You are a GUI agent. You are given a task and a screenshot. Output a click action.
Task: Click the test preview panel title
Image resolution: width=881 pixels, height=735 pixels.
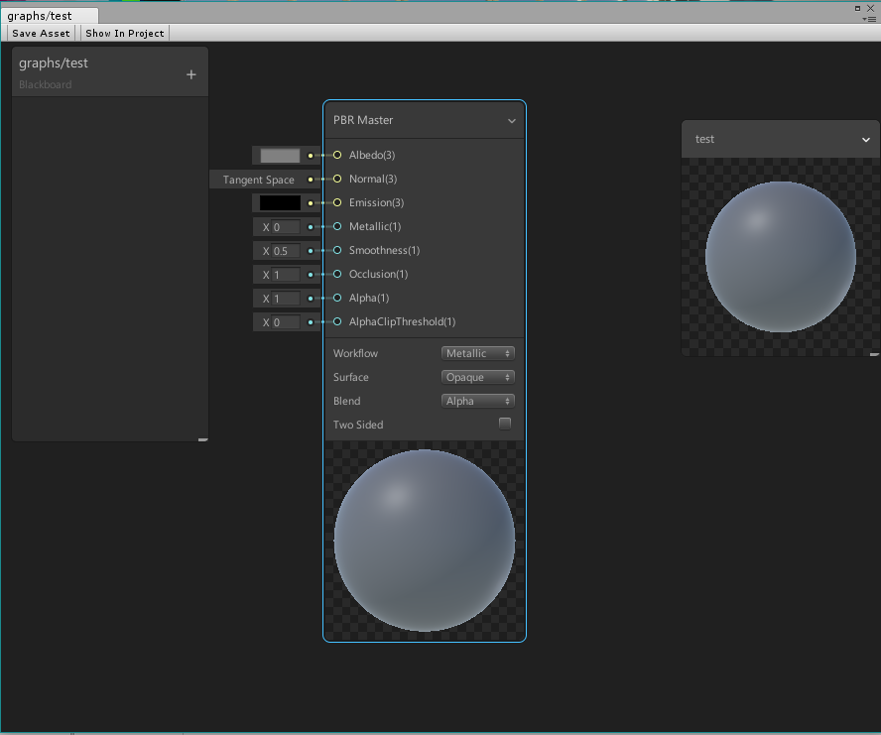coord(704,139)
